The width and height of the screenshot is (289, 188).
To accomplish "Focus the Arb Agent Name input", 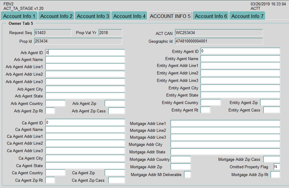I will tap(85, 59).
